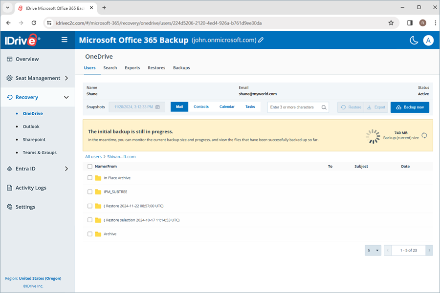Open Sharepoint under Recovery
The width and height of the screenshot is (440, 293).
34,139
